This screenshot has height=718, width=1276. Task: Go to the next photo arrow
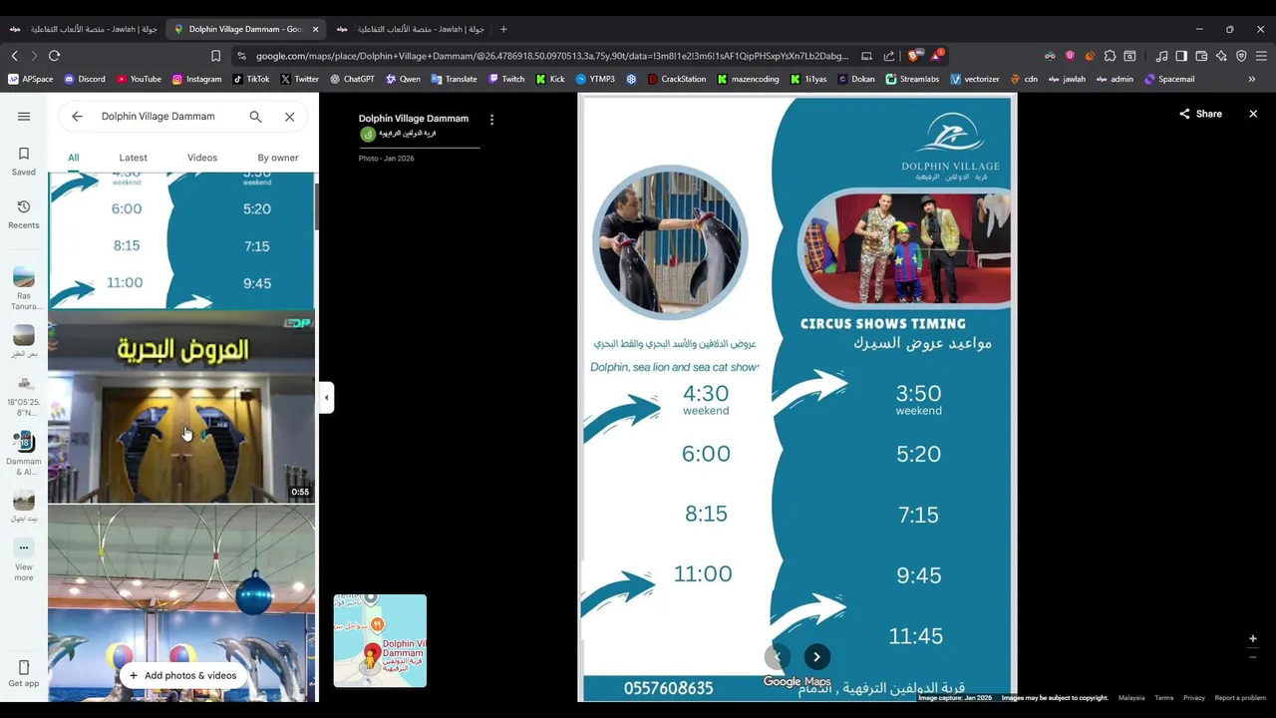[816, 656]
